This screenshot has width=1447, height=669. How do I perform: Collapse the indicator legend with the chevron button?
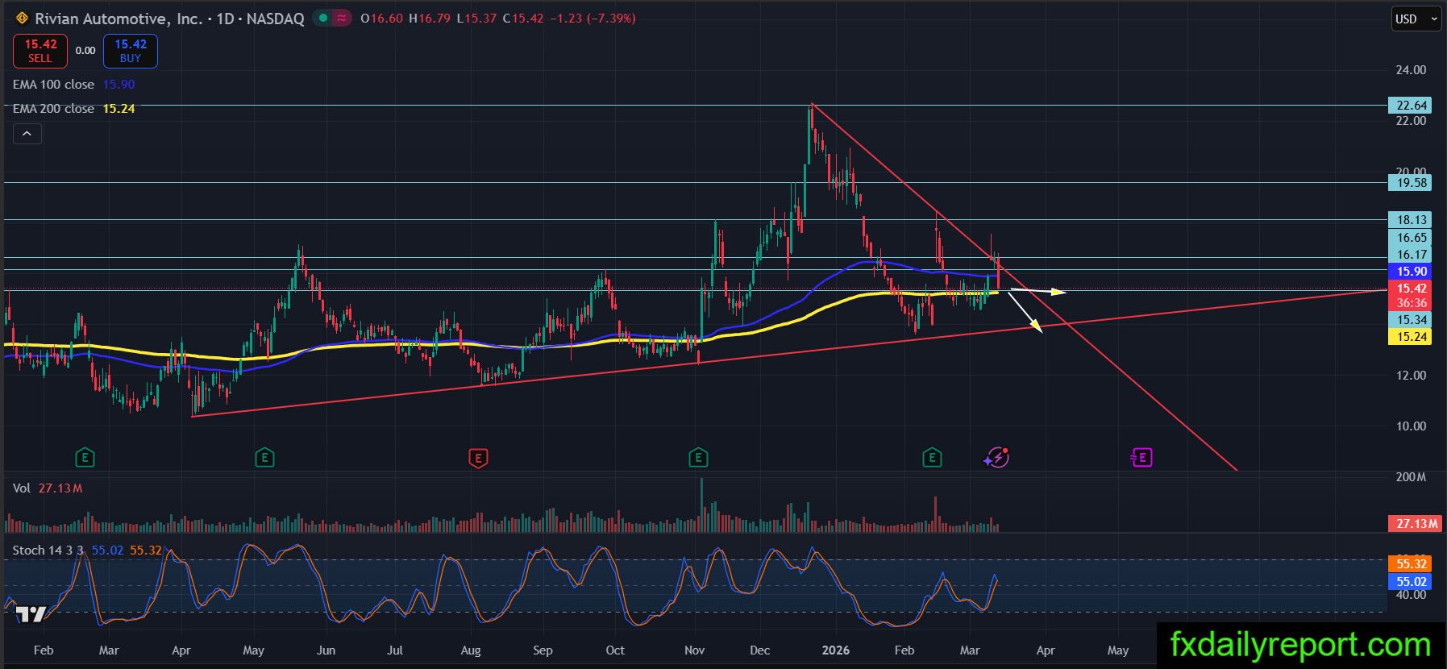point(27,134)
